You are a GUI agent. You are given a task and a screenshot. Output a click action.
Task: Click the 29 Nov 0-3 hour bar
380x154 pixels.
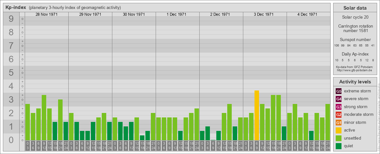71,127
